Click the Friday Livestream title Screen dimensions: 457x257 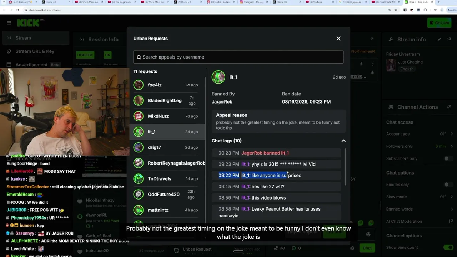pyautogui.click(x=403, y=54)
